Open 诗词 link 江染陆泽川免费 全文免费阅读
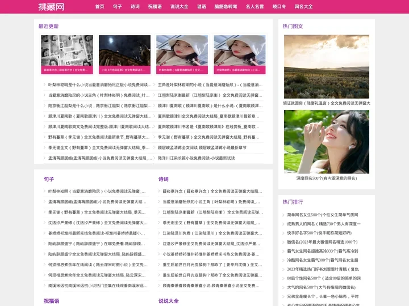The image size is (409, 306). [x=212, y=233]
